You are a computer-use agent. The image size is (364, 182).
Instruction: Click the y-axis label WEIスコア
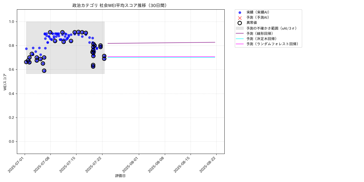(x=5, y=82)
